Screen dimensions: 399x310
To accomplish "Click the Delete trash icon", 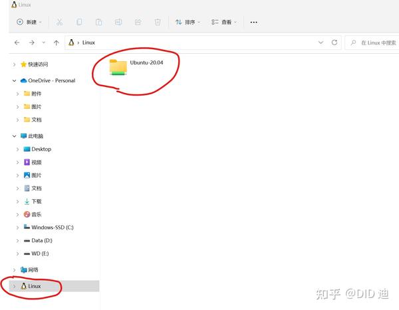I will 158,22.
